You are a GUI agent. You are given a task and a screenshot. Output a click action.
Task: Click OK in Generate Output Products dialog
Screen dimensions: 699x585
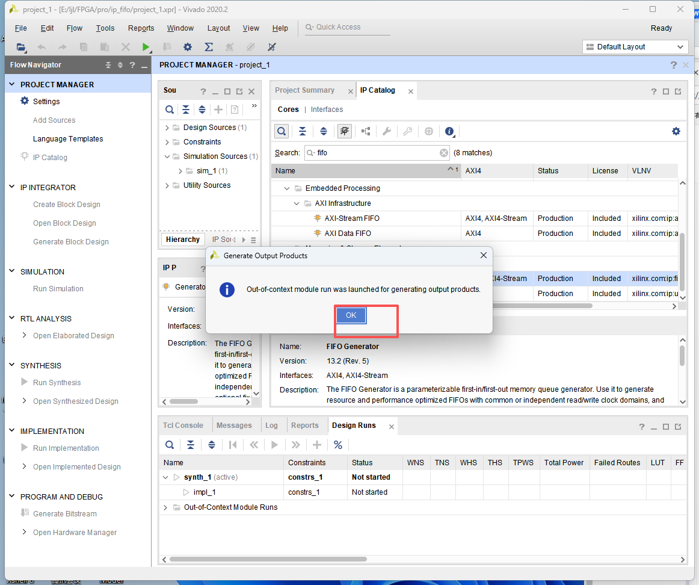pyautogui.click(x=351, y=315)
